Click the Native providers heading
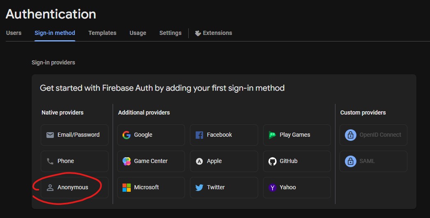 [x=62, y=112]
